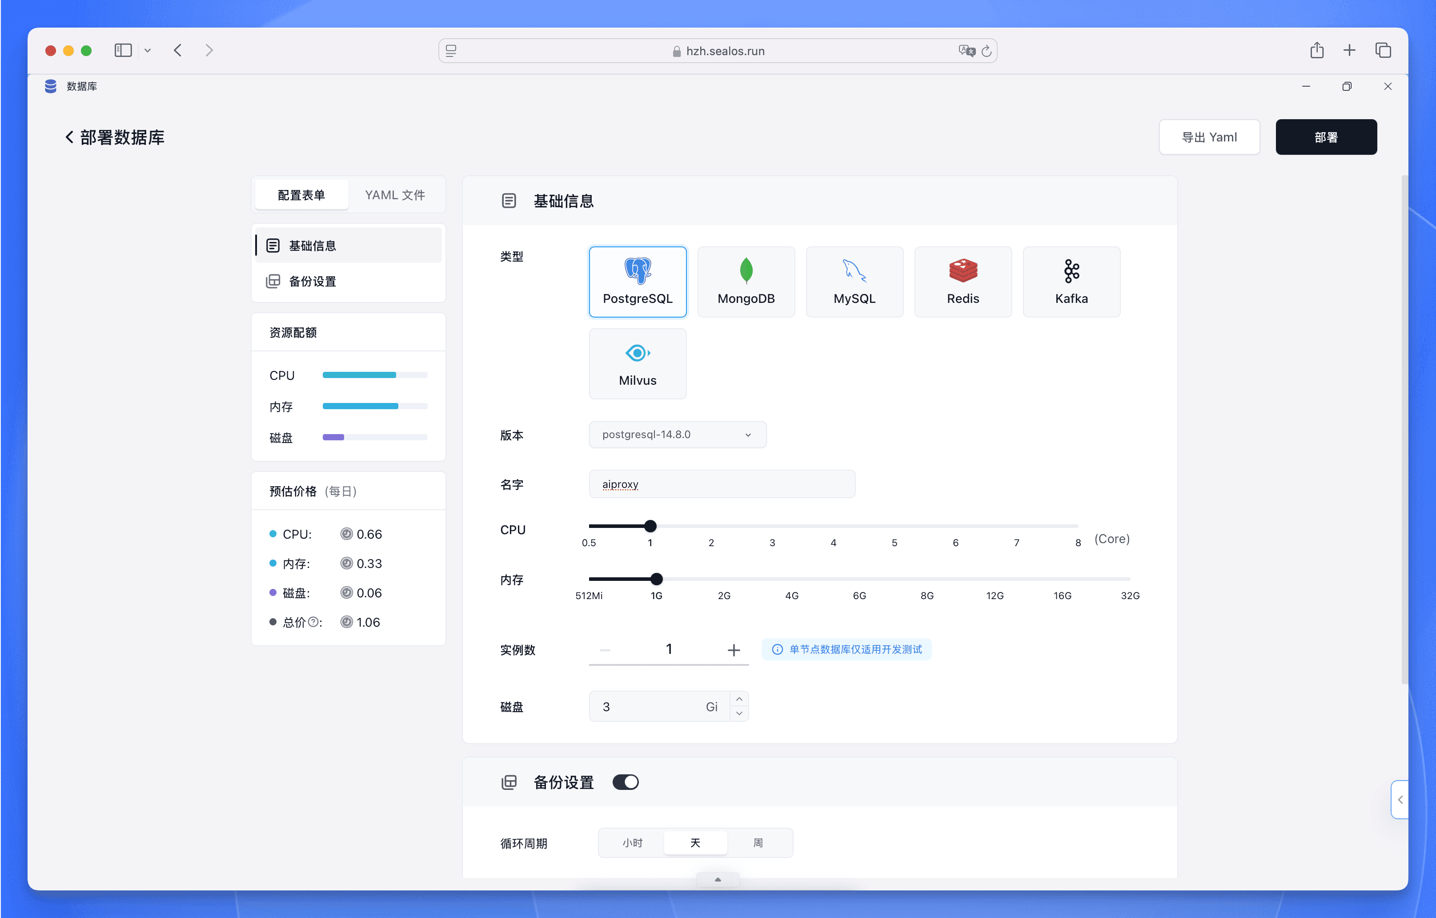Select PostgreSQL database type
1436x918 pixels.
(x=638, y=282)
